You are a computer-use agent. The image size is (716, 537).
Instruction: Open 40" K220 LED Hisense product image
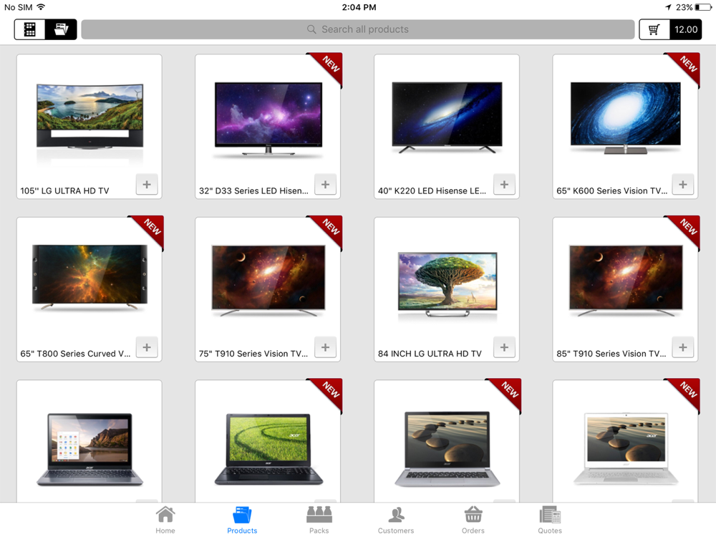tap(447, 117)
